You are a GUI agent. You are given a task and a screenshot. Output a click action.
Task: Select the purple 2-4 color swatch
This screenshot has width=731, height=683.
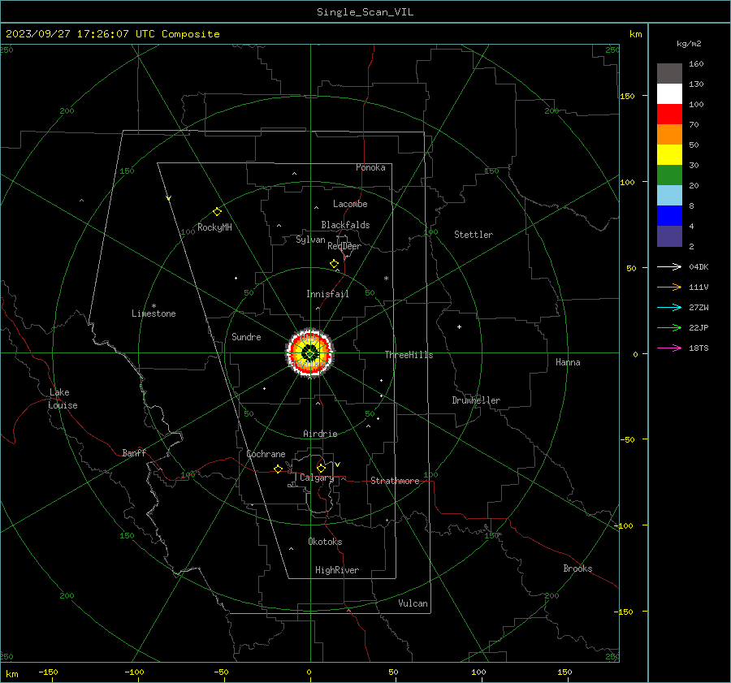pyautogui.click(x=669, y=236)
